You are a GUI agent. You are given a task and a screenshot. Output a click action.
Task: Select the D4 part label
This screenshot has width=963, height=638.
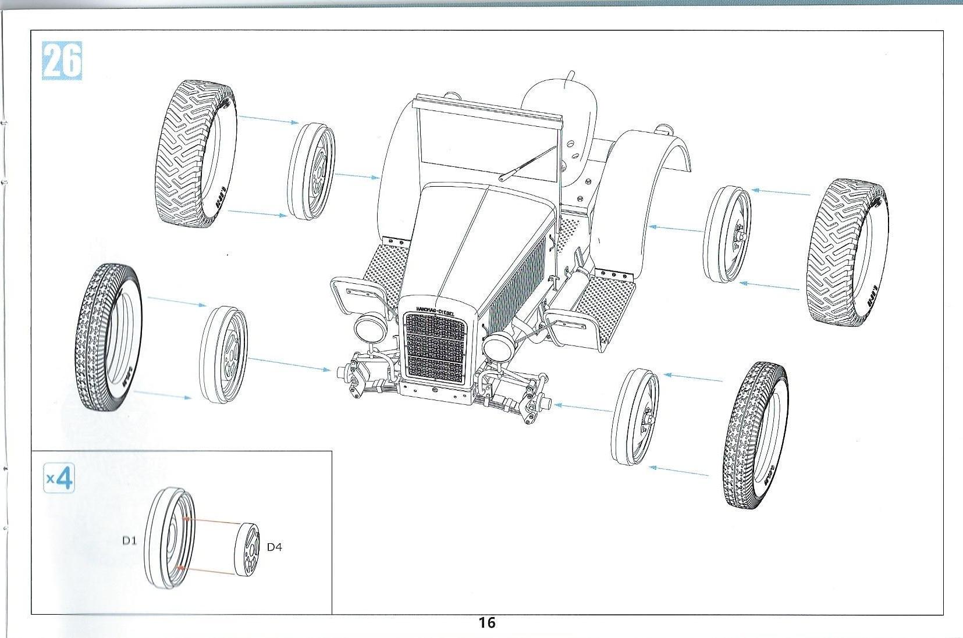[x=274, y=547]
